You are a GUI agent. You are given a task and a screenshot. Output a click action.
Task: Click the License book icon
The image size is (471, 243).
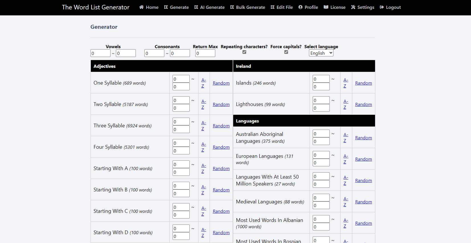tap(326, 7)
